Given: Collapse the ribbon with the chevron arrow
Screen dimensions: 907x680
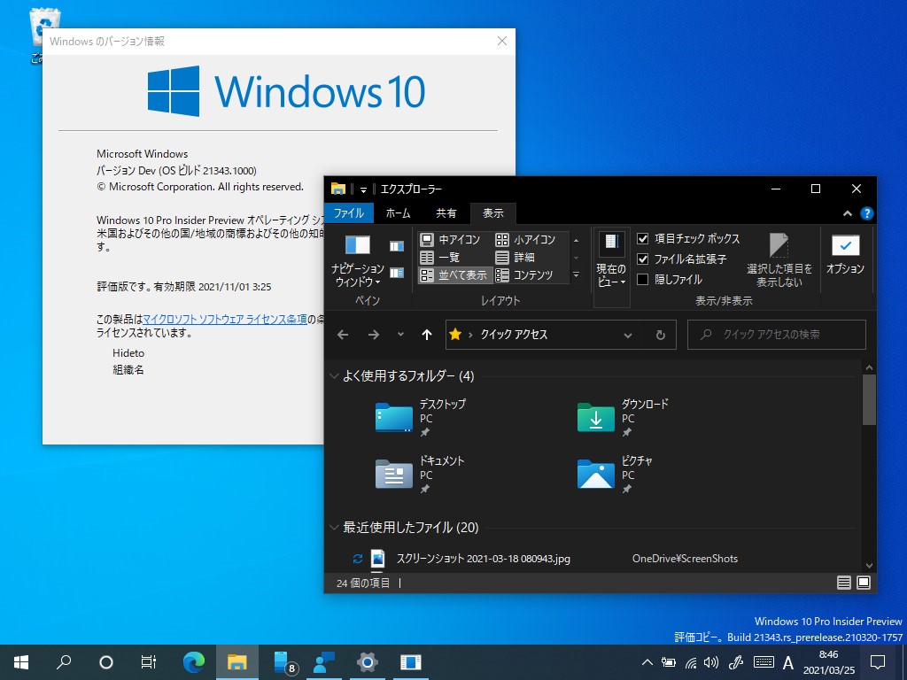Looking at the screenshot, I should pyautogui.click(x=848, y=213).
